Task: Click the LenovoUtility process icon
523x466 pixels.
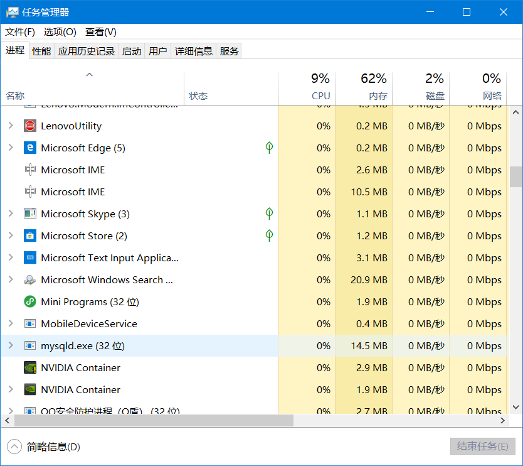Action: pos(30,126)
